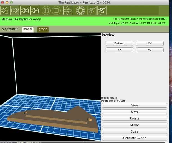Viewport: 172px width, 143px height.
Task: Close the ReplicatorG window with red button
Action: tap(2, 2)
